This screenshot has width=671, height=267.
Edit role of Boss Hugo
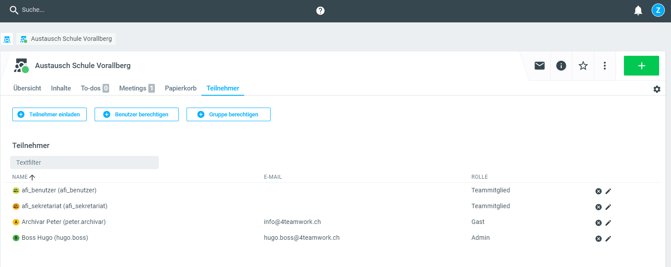609,238
